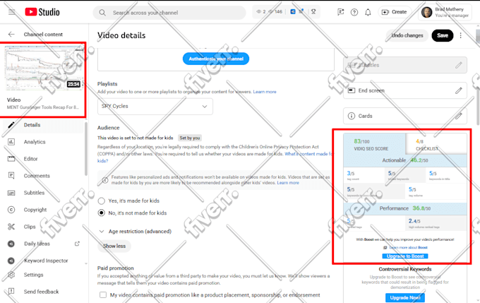Image resolution: width=480 pixels, height=303 pixels.
Task: Click the Daily Ideas vidIQ icon
Action: pos(11,244)
